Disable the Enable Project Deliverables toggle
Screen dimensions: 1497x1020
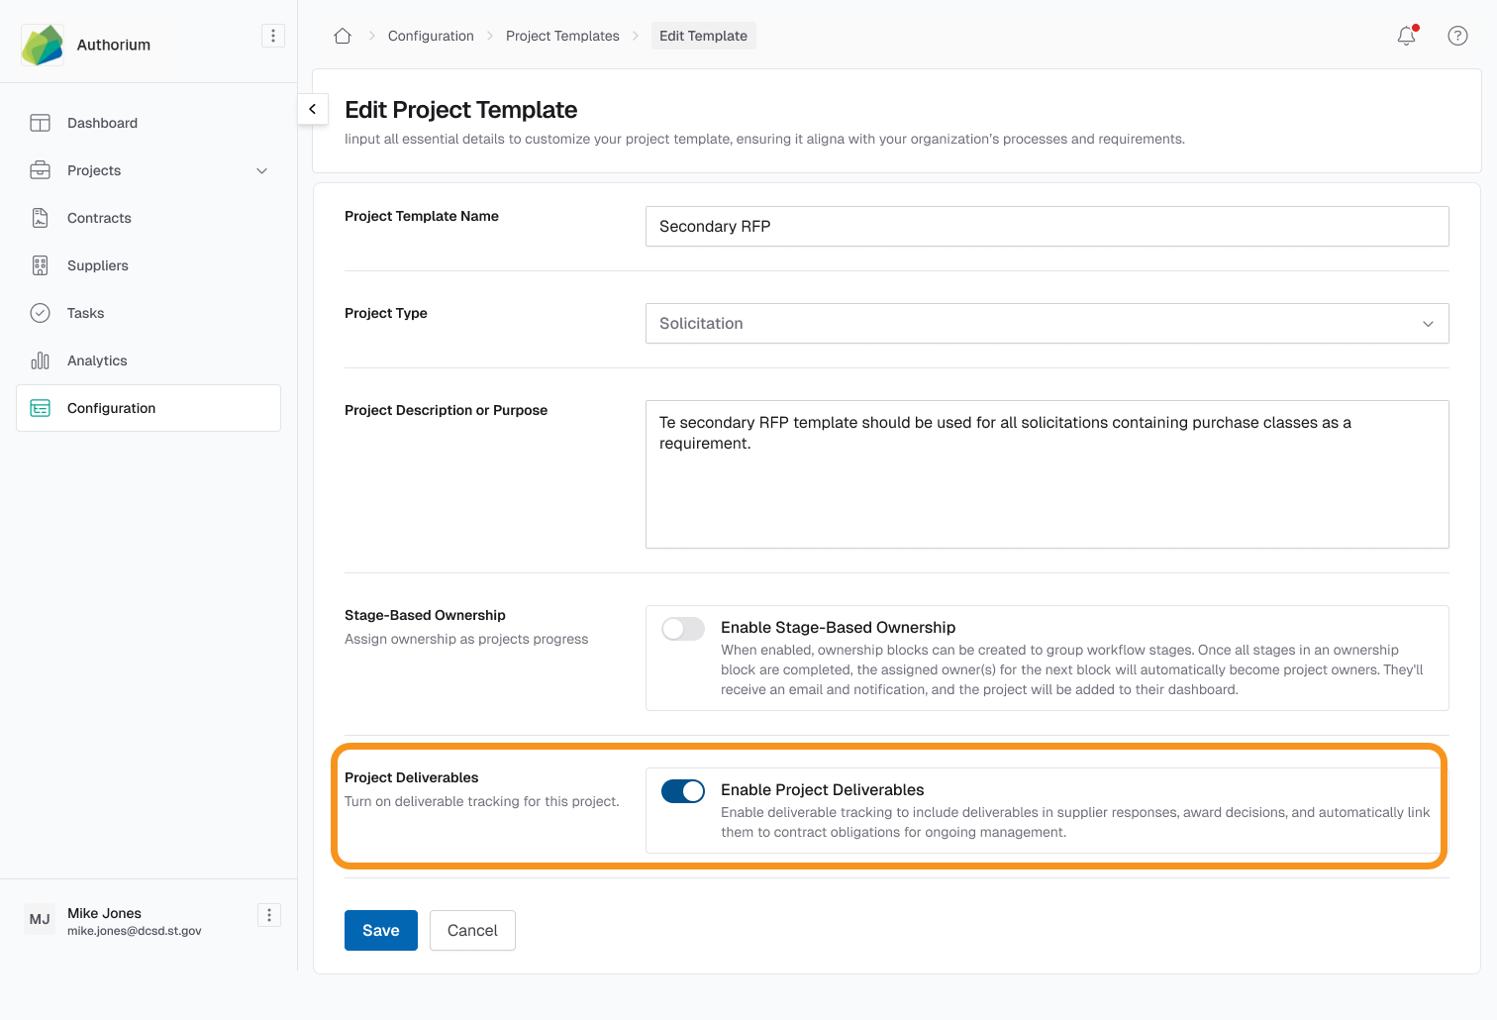[x=682, y=790]
